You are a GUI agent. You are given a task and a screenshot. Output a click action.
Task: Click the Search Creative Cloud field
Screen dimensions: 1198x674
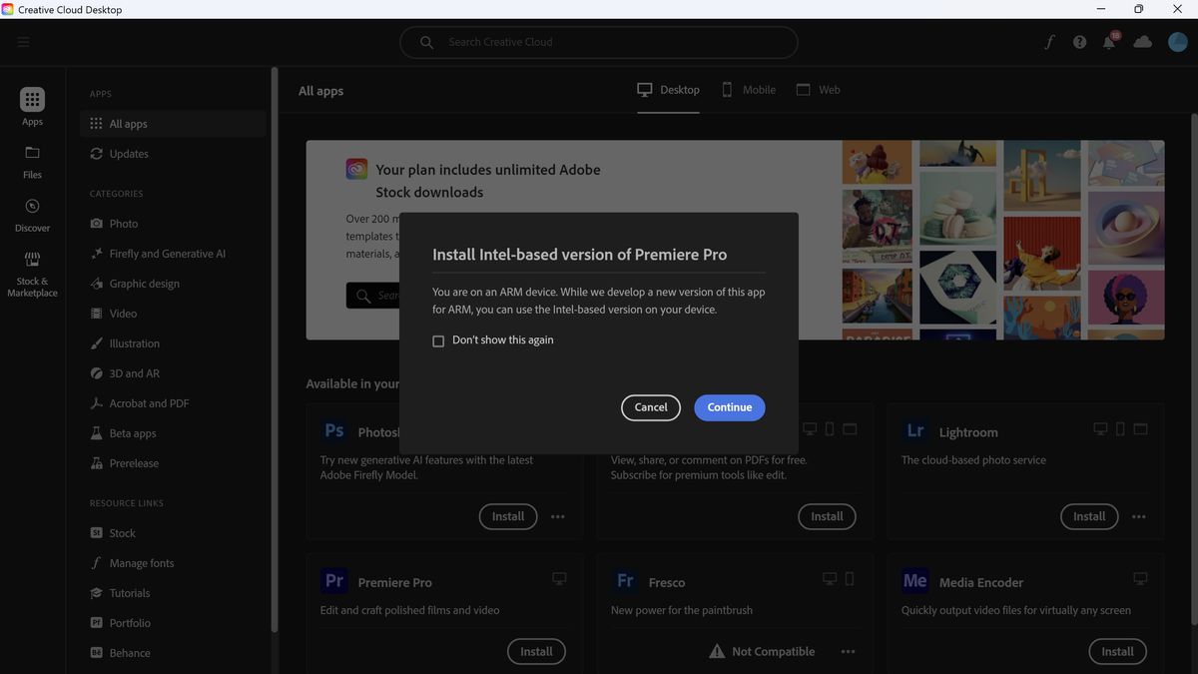coord(599,42)
